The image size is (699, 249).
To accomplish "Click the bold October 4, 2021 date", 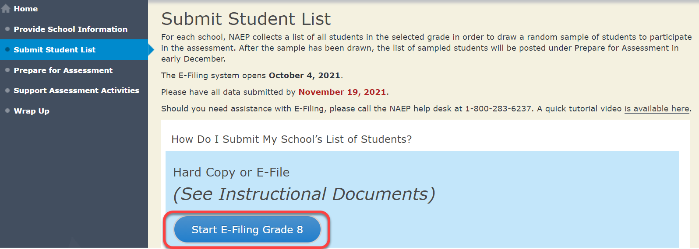I will point(304,76).
